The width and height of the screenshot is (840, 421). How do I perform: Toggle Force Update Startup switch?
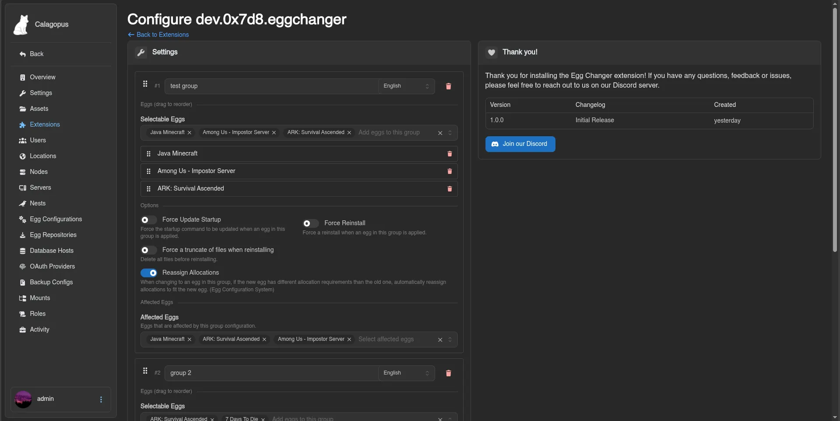pos(149,220)
